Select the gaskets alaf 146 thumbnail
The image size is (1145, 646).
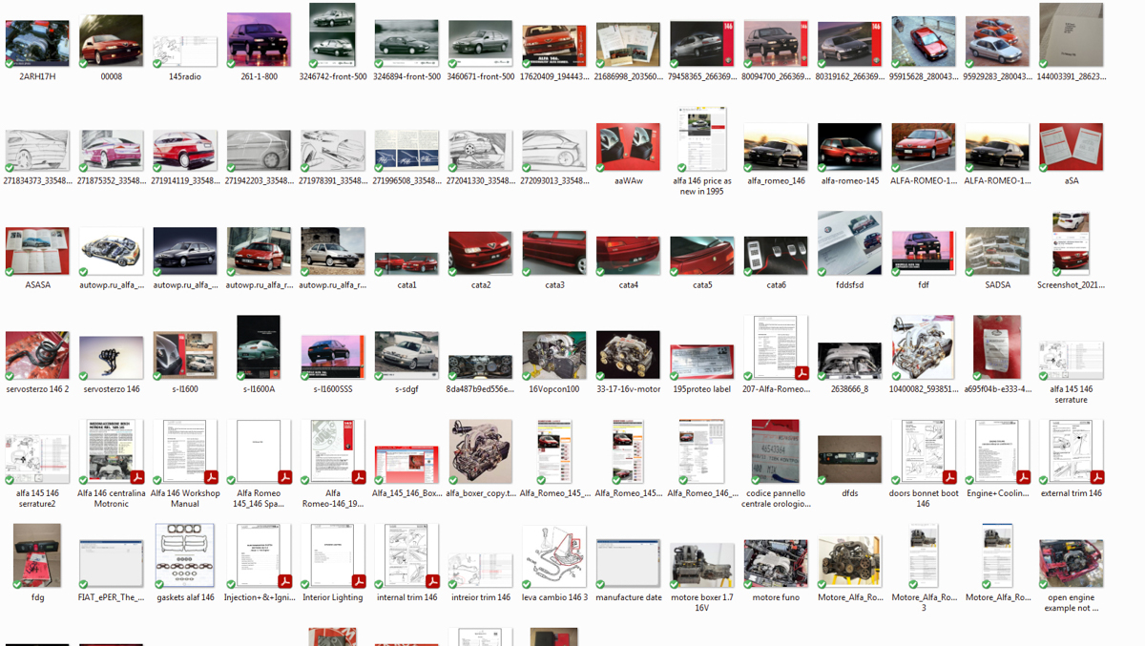tap(185, 556)
